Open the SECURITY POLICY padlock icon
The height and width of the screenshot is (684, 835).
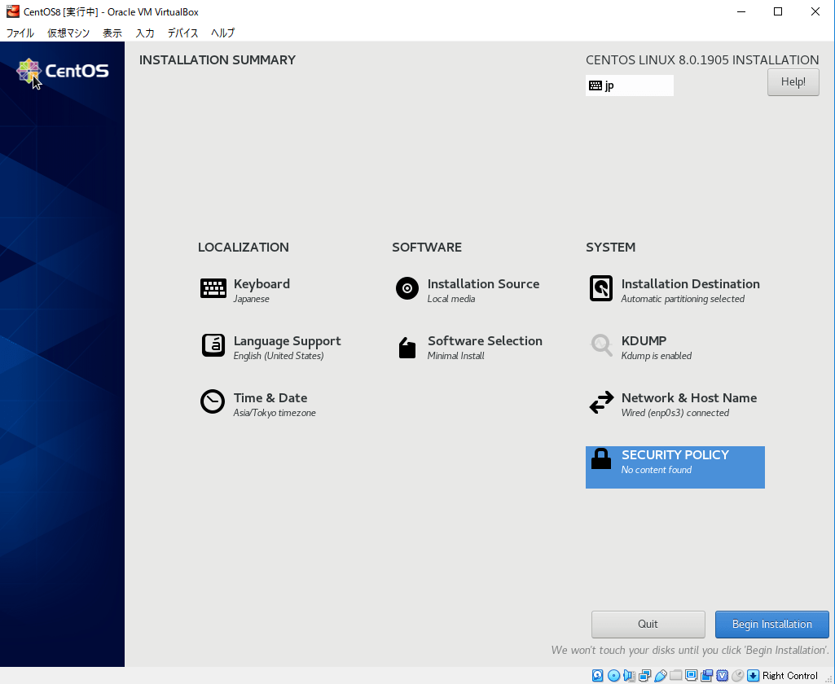click(600, 458)
